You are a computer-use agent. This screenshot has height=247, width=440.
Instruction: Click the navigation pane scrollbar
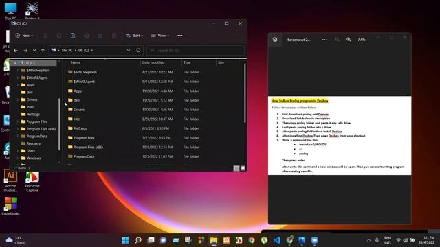coord(59,123)
